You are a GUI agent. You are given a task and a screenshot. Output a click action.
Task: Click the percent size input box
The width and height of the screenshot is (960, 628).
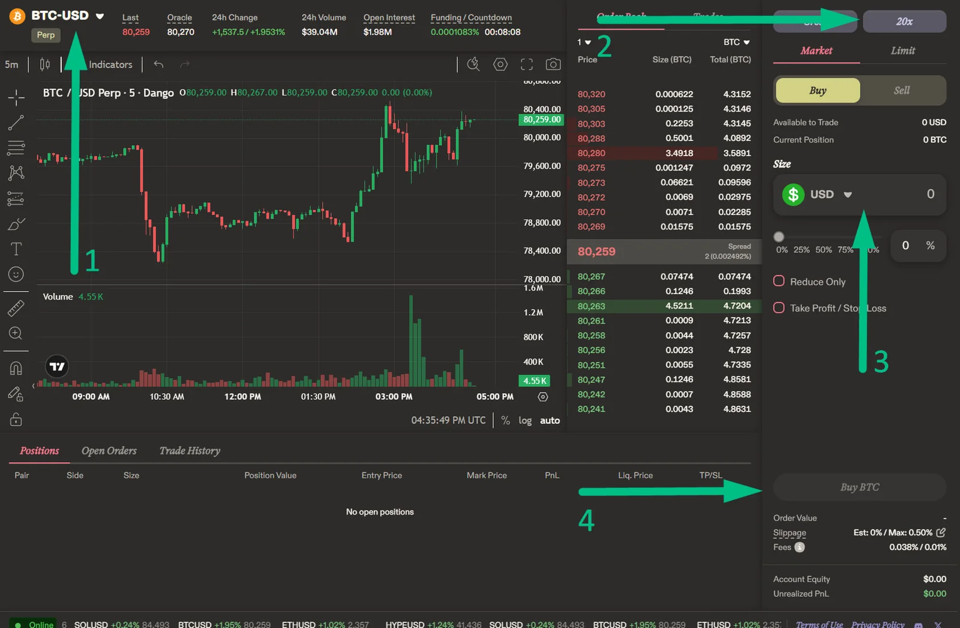pos(918,245)
